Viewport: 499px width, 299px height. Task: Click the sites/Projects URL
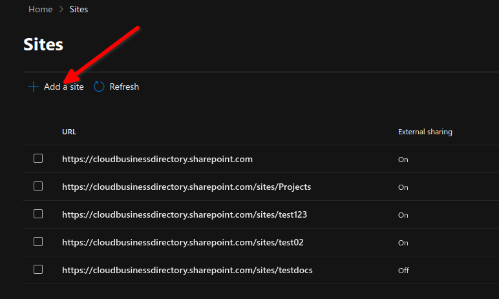click(187, 187)
